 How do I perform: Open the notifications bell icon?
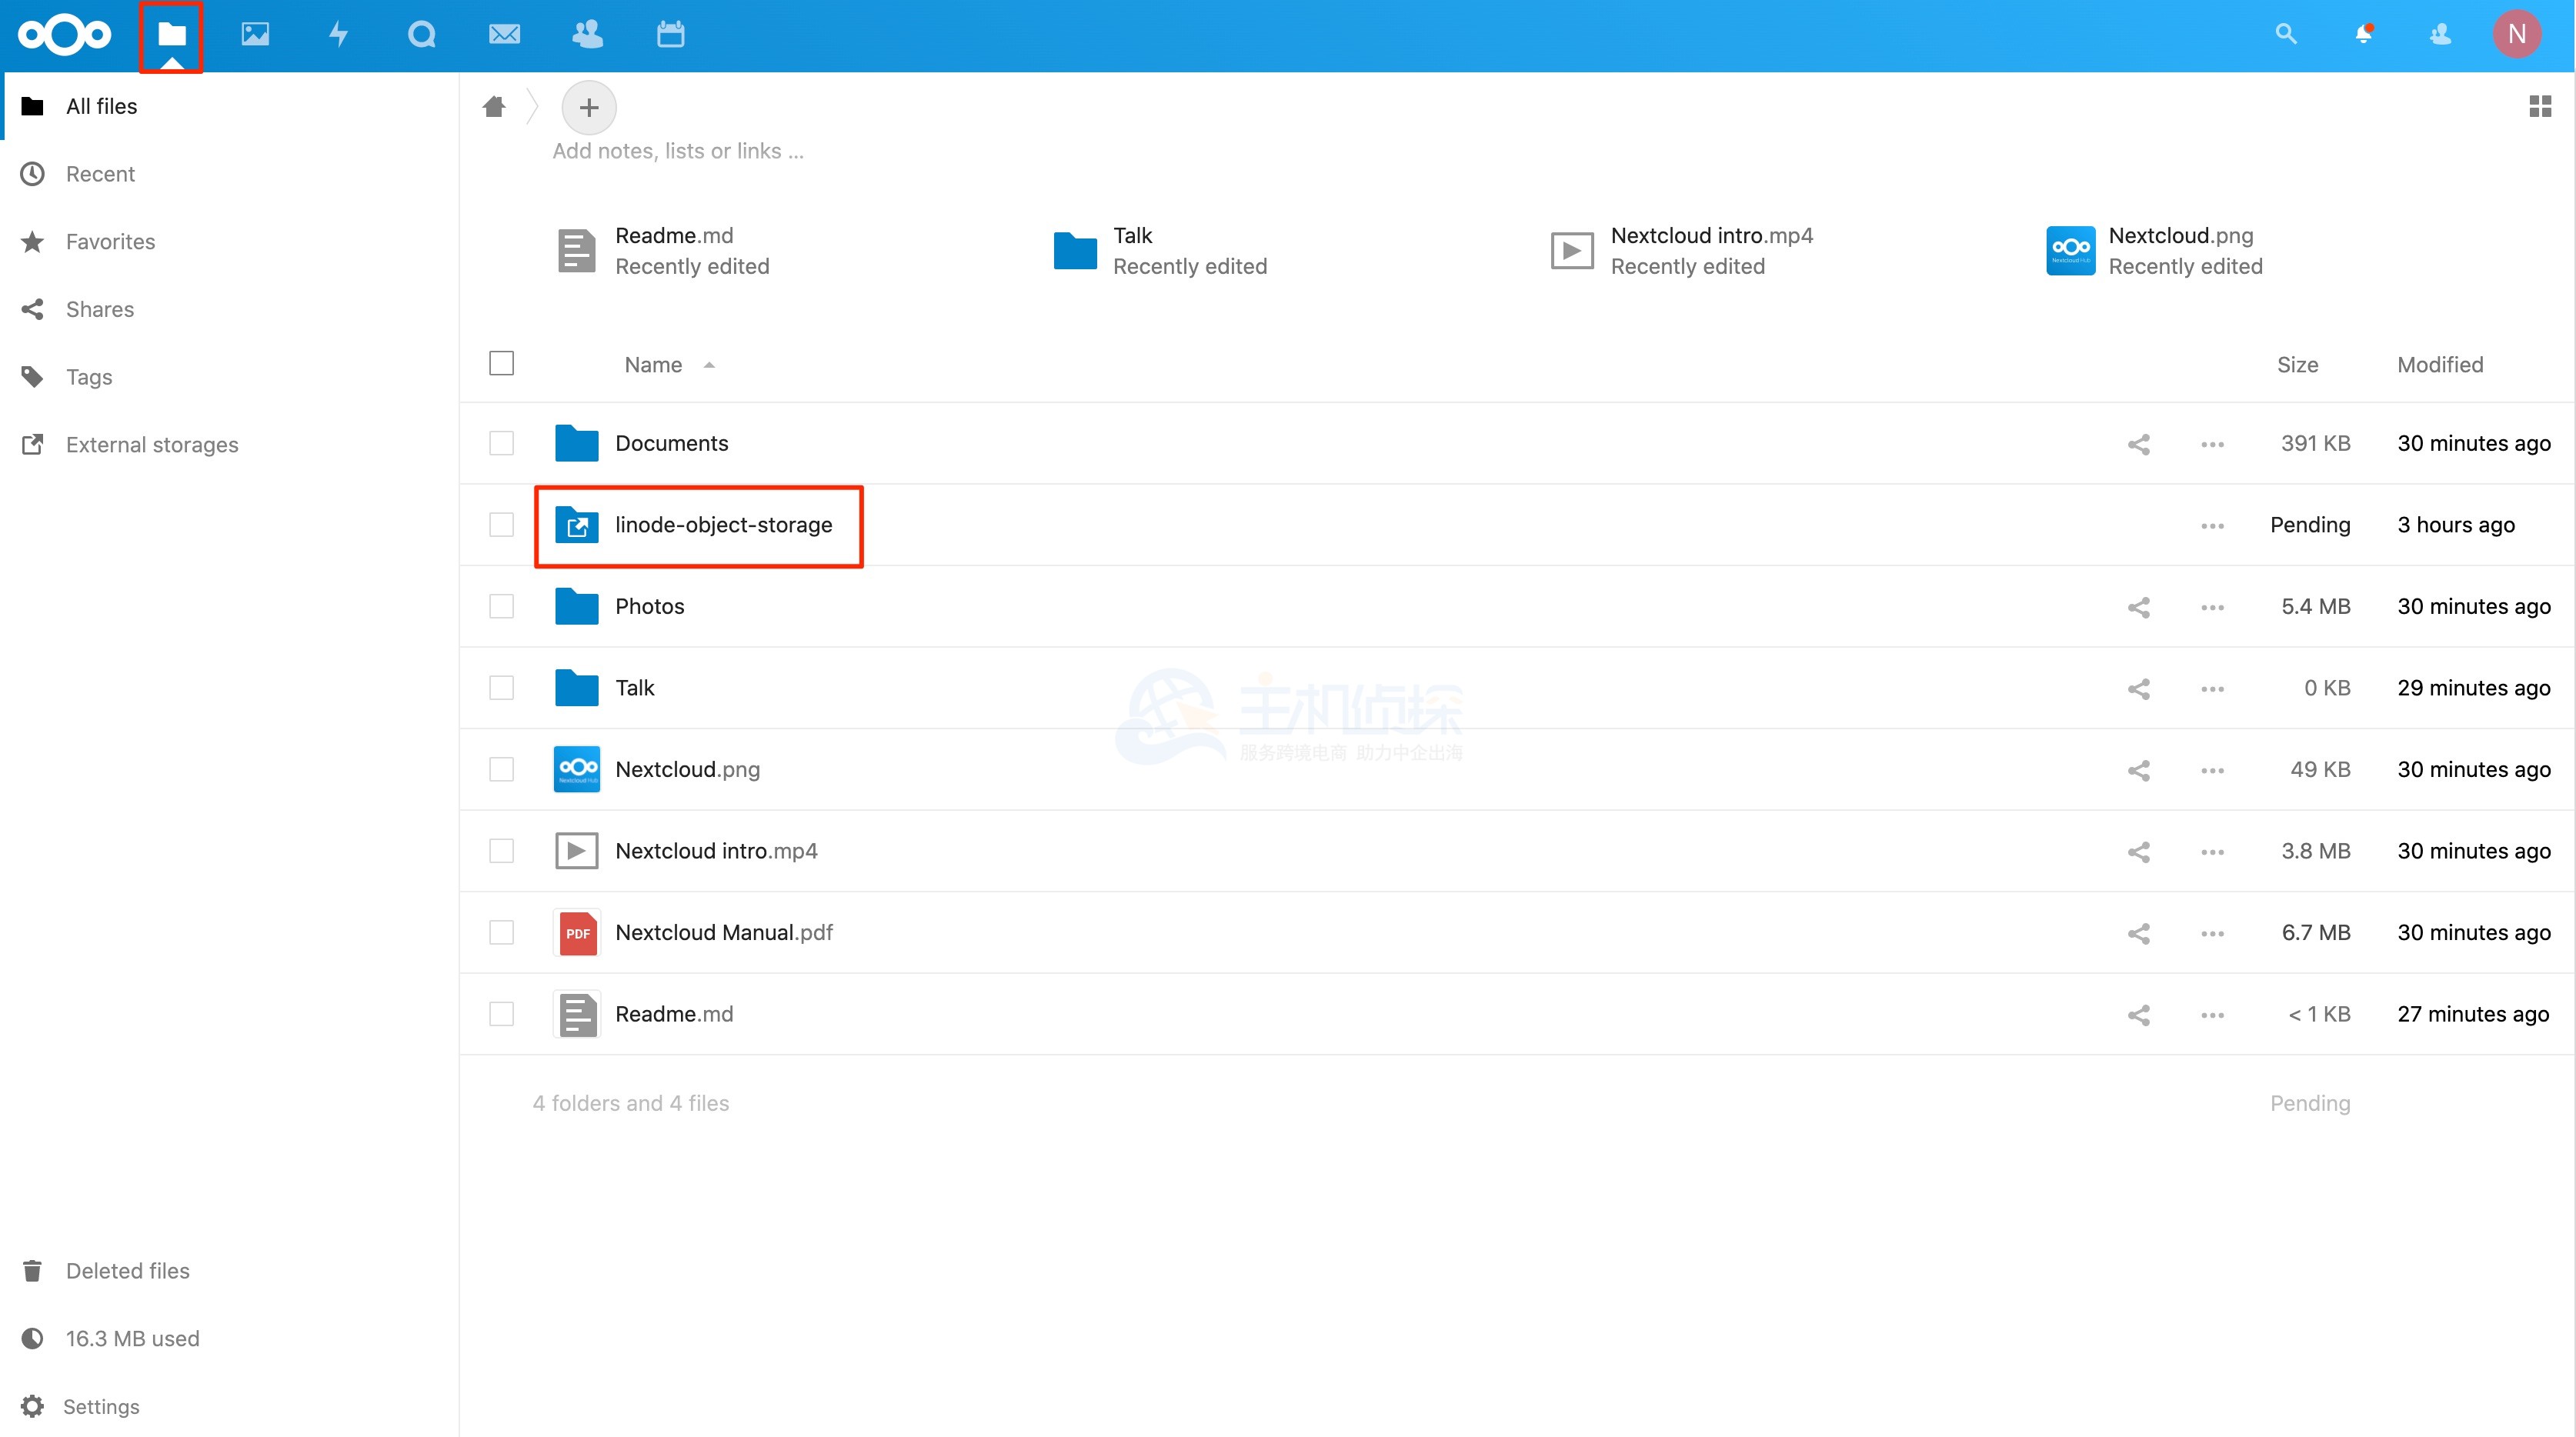coord(2363,35)
